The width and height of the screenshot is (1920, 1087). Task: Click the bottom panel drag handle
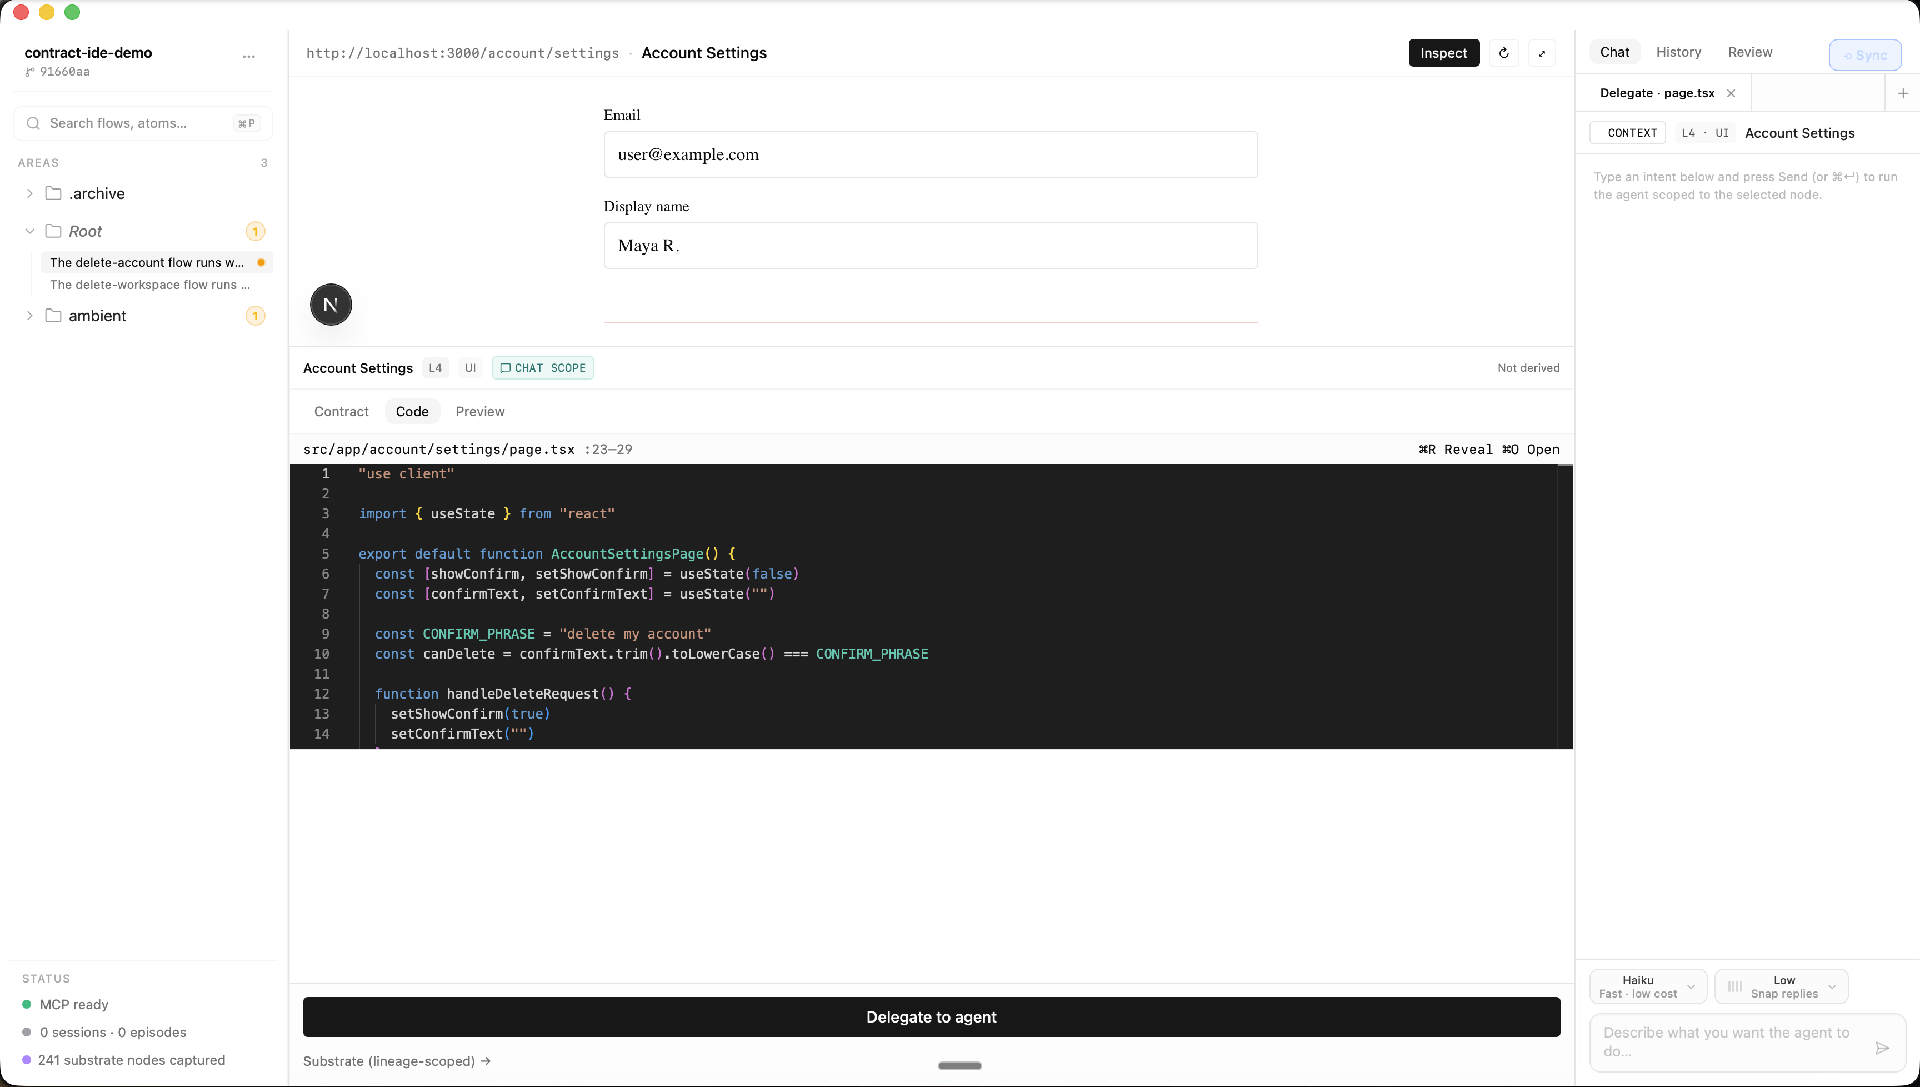point(959,1065)
